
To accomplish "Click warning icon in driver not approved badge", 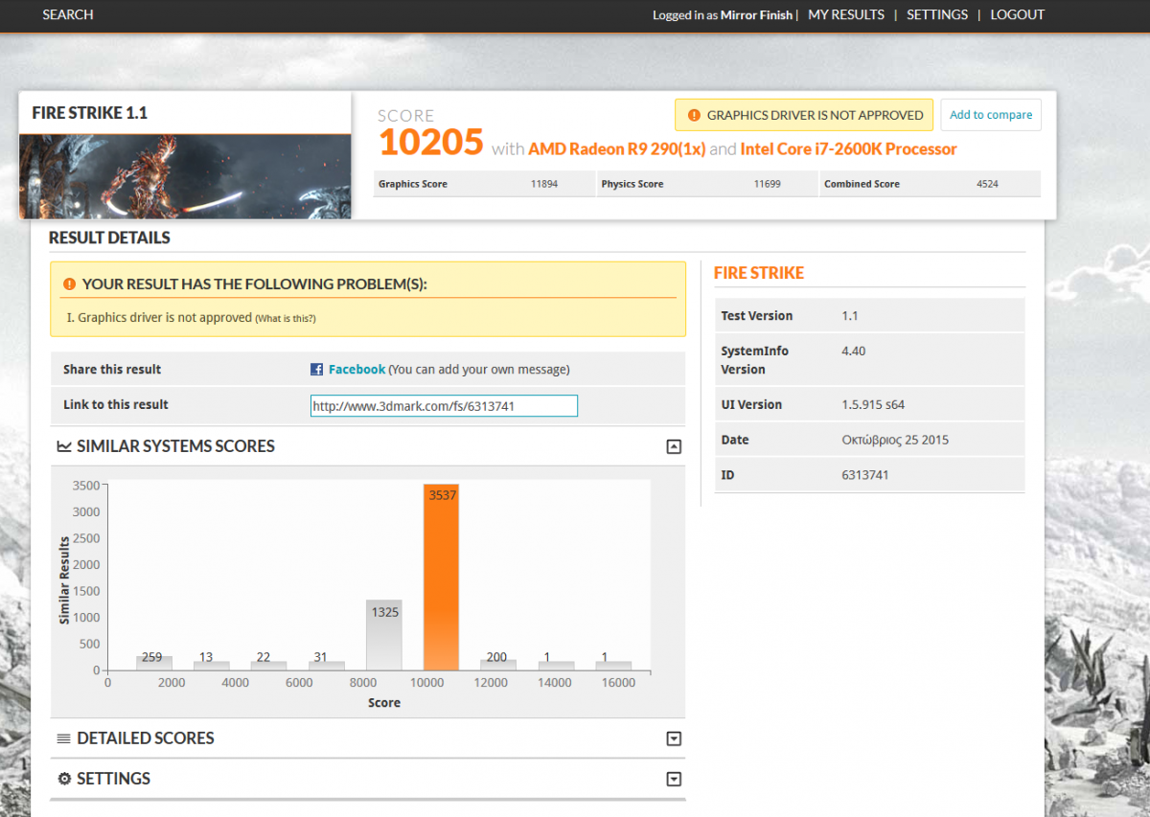I will pyautogui.click(x=694, y=115).
